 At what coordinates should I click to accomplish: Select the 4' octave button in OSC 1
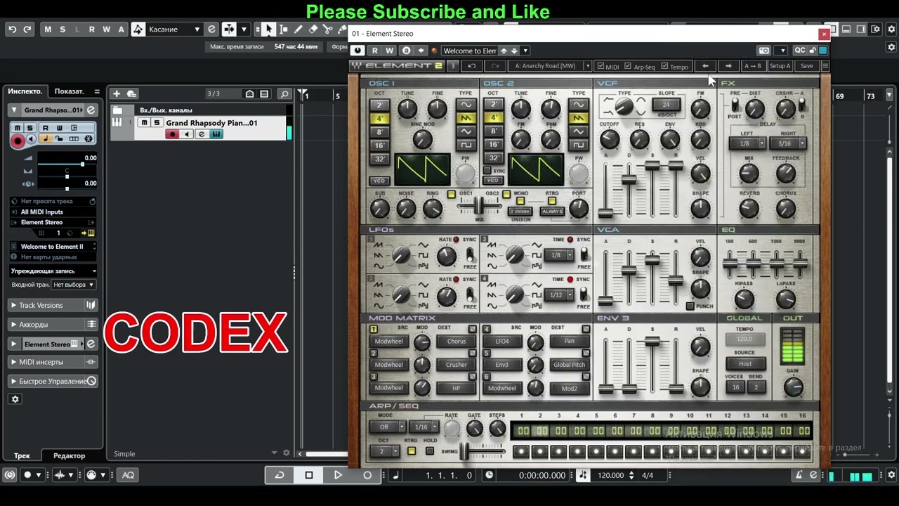click(379, 119)
